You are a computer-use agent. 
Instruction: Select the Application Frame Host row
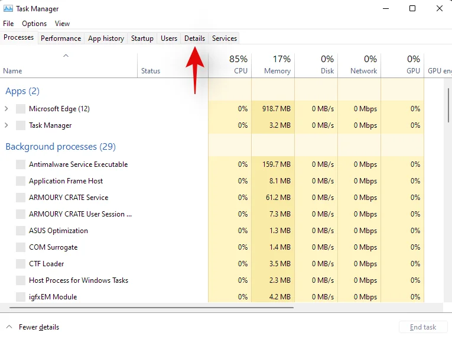[212, 181]
